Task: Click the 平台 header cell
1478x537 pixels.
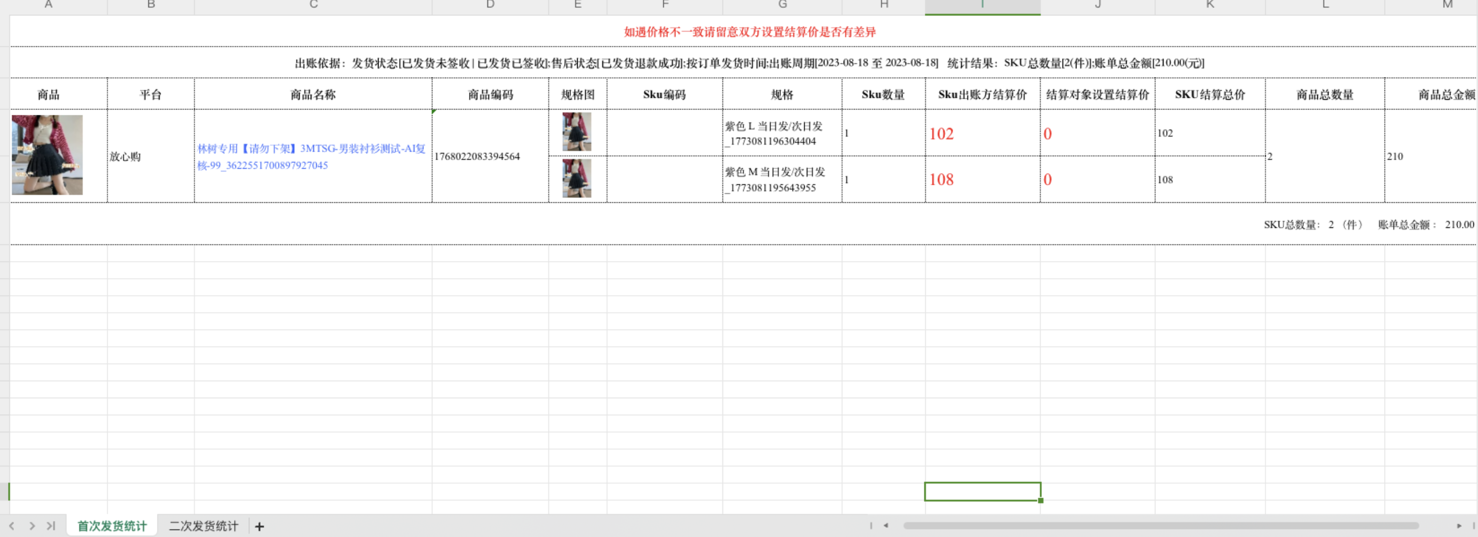Action: pos(151,94)
